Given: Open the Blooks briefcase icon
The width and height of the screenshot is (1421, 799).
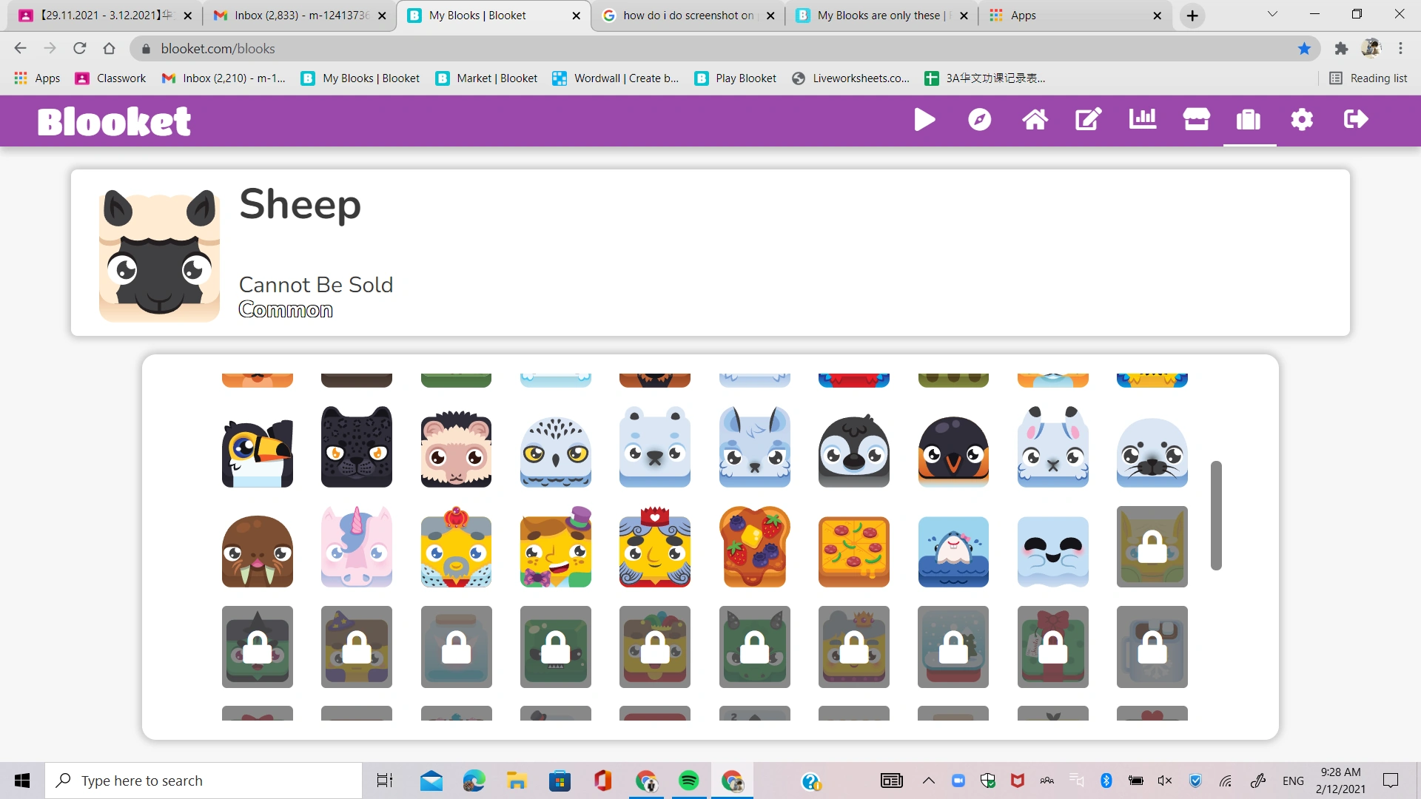Looking at the screenshot, I should [1249, 119].
